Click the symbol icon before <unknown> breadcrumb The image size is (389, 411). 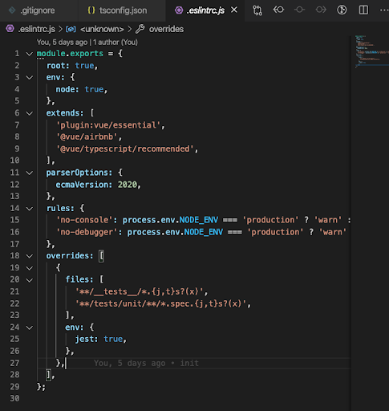(71, 29)
